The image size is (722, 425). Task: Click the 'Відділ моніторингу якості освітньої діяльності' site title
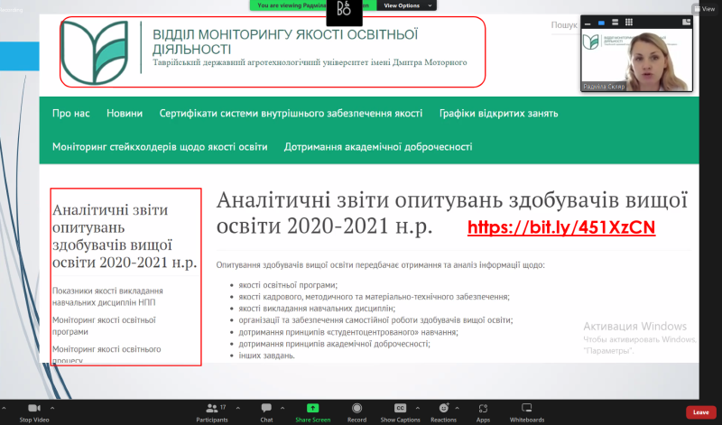[x=285, y=42]
